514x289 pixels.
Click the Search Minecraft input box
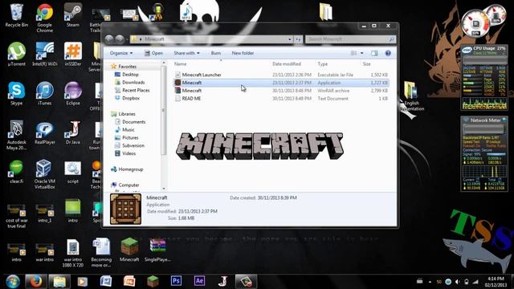(x=350, y=39)
